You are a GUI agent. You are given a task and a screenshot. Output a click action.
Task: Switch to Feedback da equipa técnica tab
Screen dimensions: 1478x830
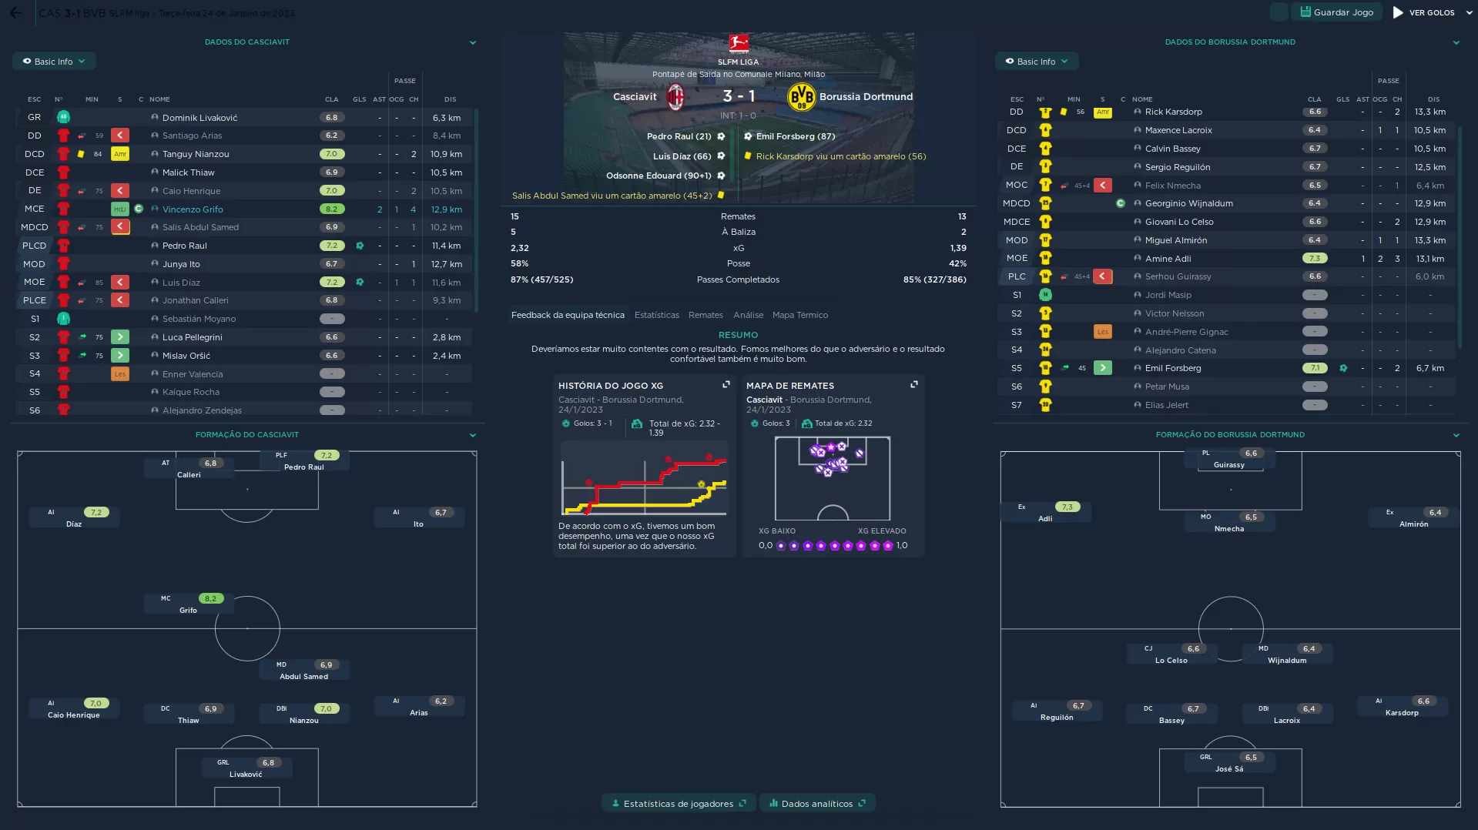click(568, 315)
